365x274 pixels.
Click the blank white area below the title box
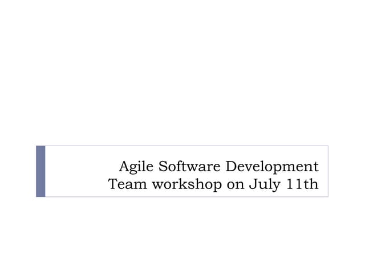pyautogui.click(x=182, y=234)
